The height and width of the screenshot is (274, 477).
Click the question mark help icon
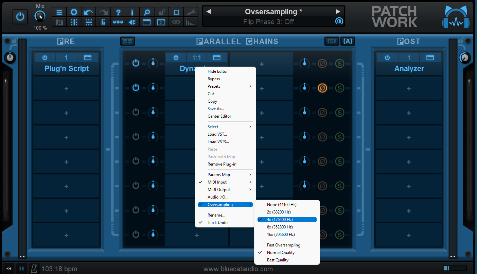tap(118, 12)
